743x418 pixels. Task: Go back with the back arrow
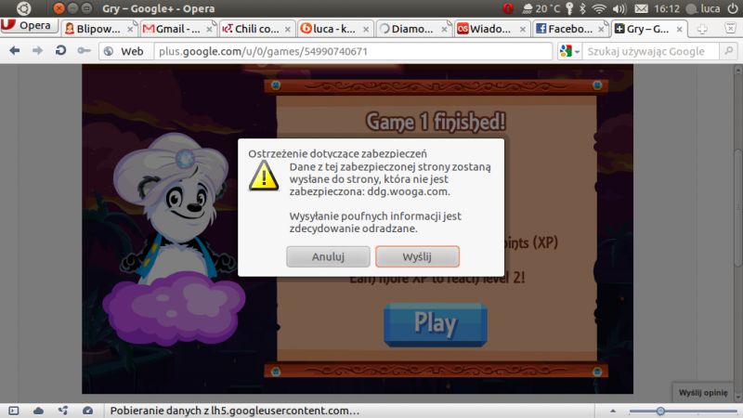(x=15, y=51)
